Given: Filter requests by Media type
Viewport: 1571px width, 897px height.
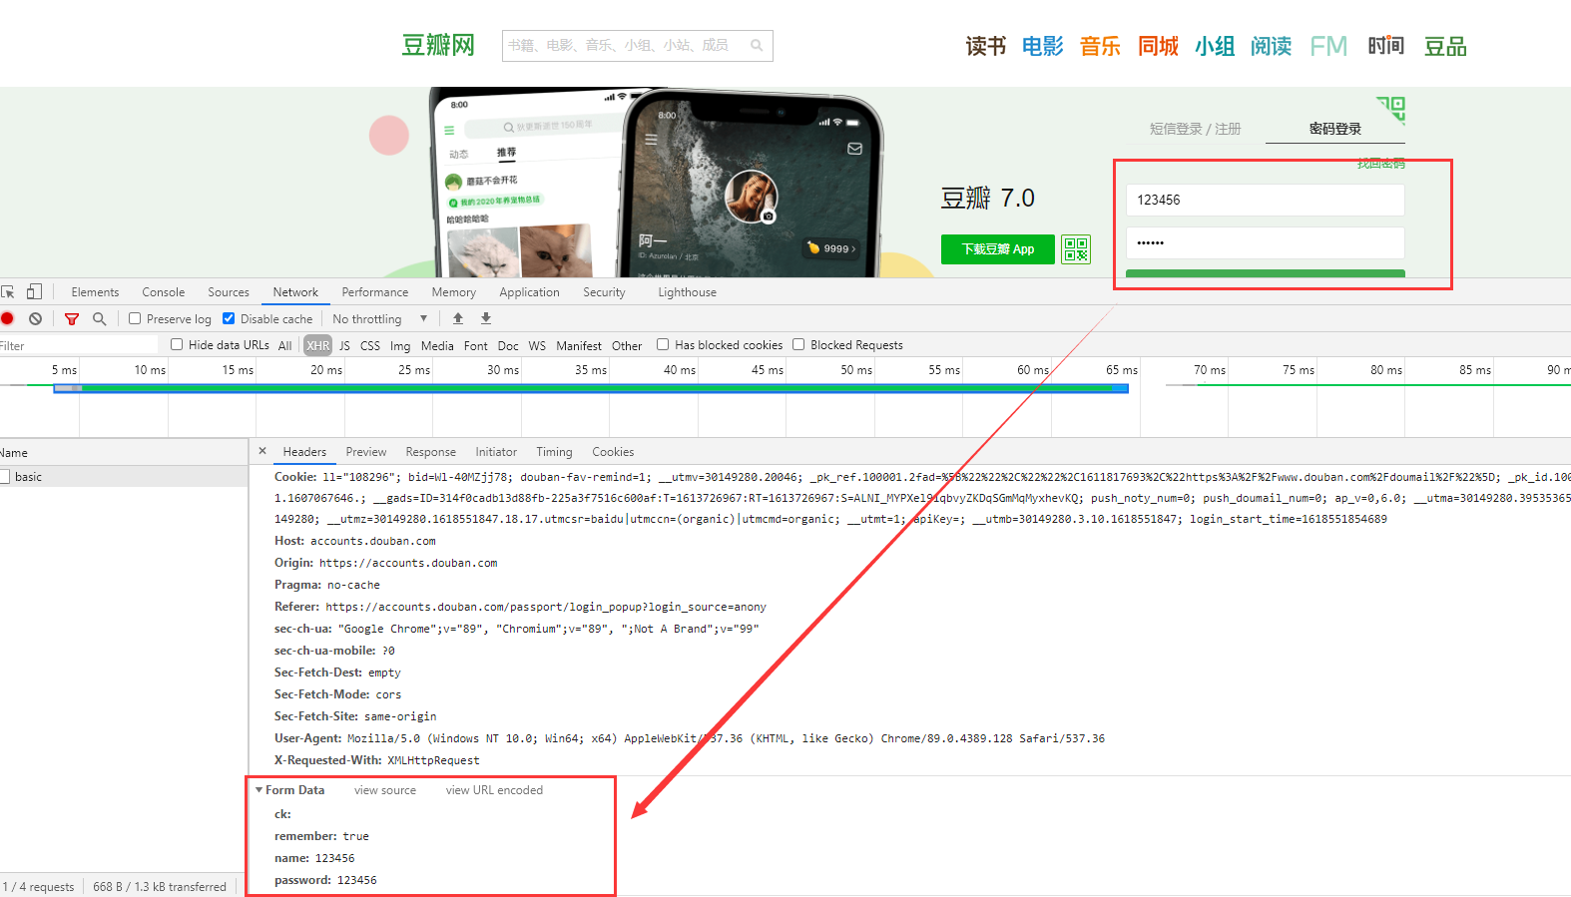Looking at the screenshot, I should pyautogui.click(x=437, y=346).
